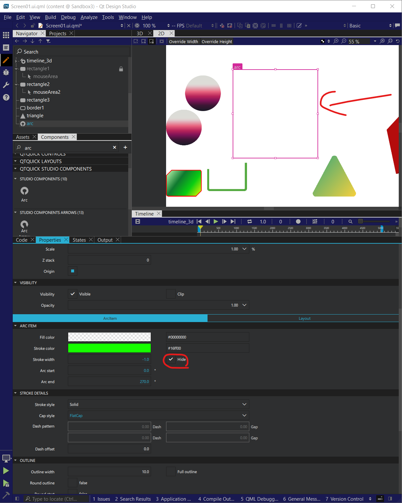Click the Override Width button

tap(183, 41)
